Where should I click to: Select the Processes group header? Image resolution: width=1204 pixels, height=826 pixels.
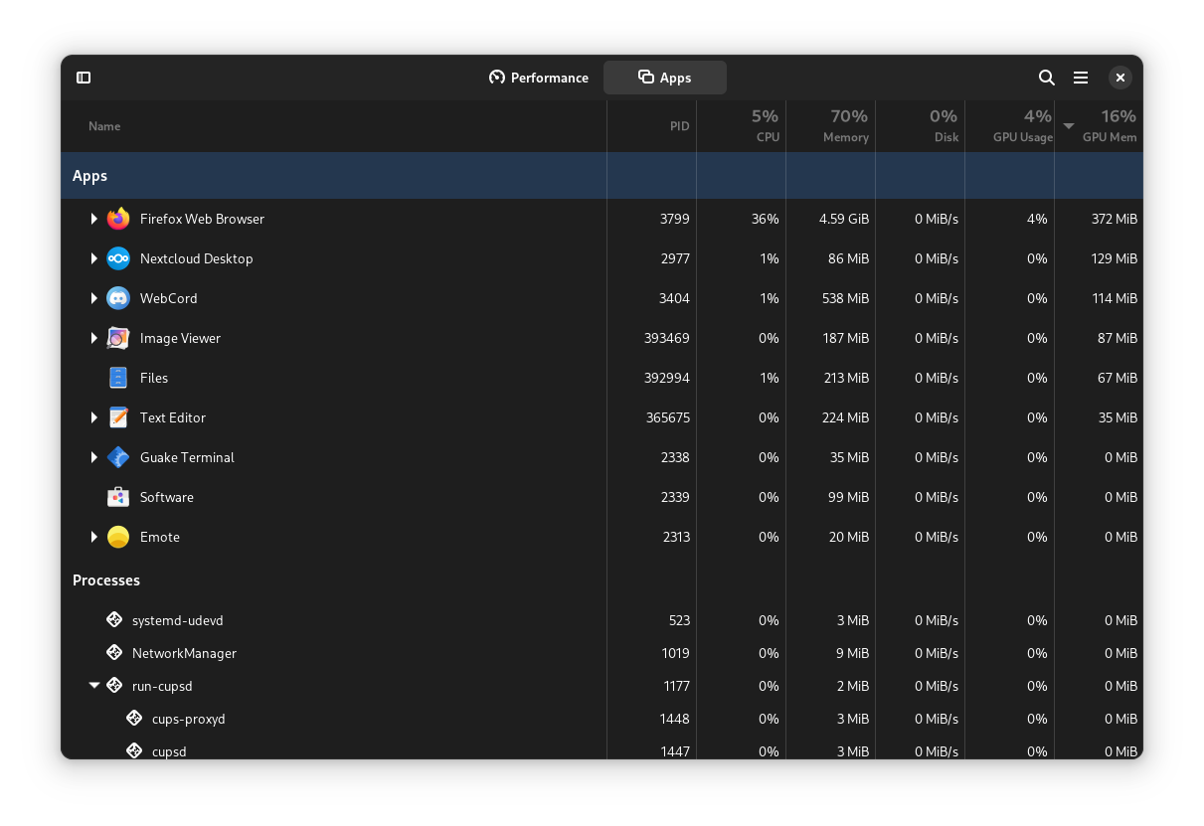click(602, 580)
